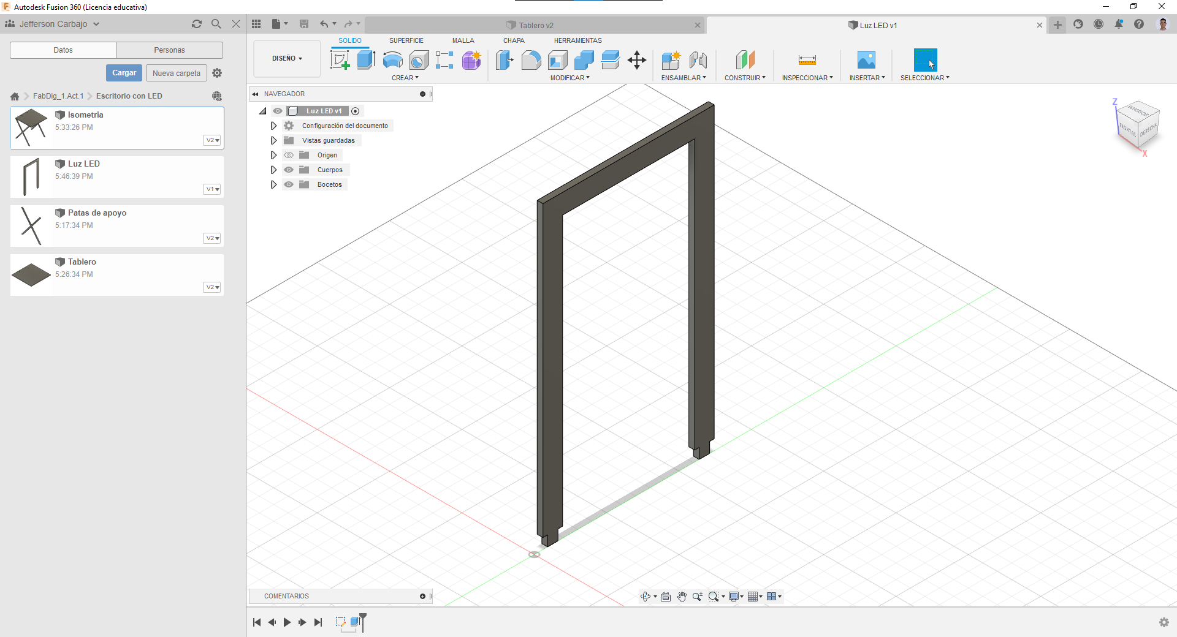Switch to the CHAPA tab

514,40
